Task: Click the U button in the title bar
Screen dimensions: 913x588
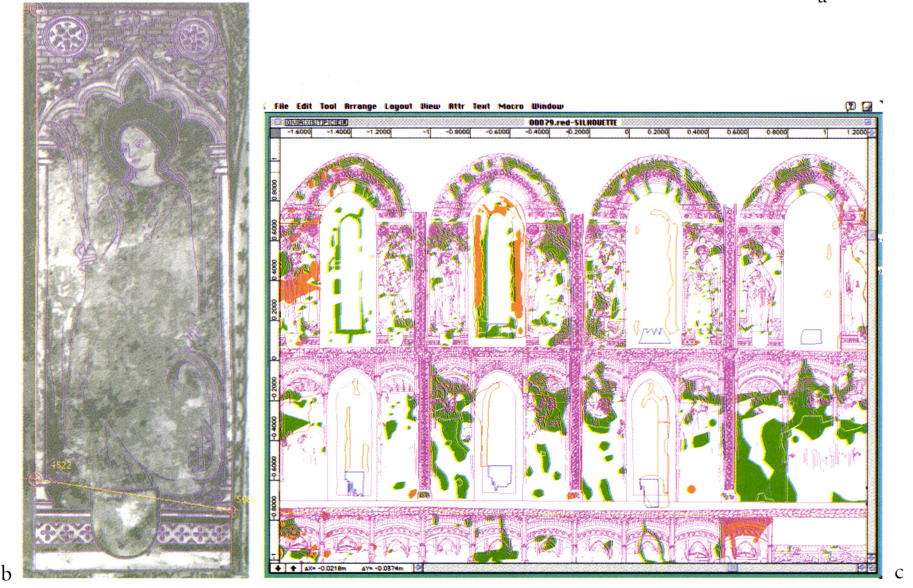Action: 295,123
